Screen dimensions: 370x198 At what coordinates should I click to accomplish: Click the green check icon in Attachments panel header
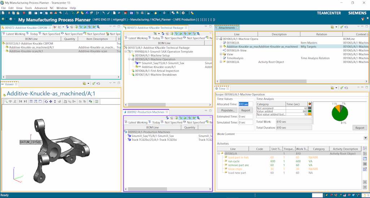click(x=341, y=27)
